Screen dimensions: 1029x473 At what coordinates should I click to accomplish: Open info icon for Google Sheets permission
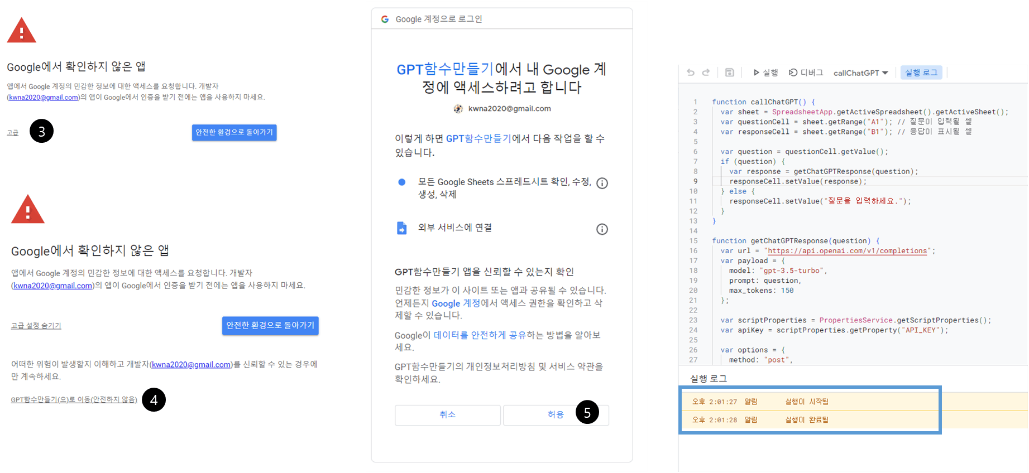602,184
